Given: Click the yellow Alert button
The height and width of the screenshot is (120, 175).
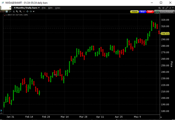Looking at the screenshot, I should [x=135, y=12].
